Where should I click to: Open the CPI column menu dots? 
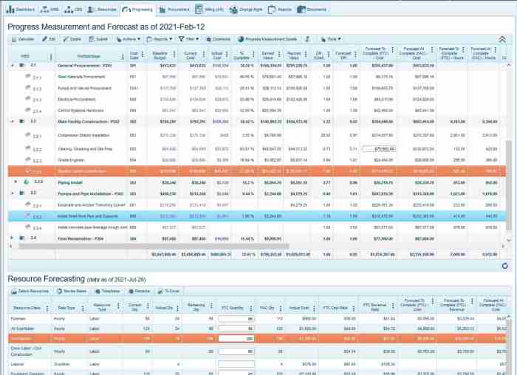tap(329, 55)
